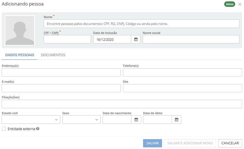The width and height of the screenshot is (244, 149).
Task: Toggle the Ativo status badge
Action: pos(229,4)
